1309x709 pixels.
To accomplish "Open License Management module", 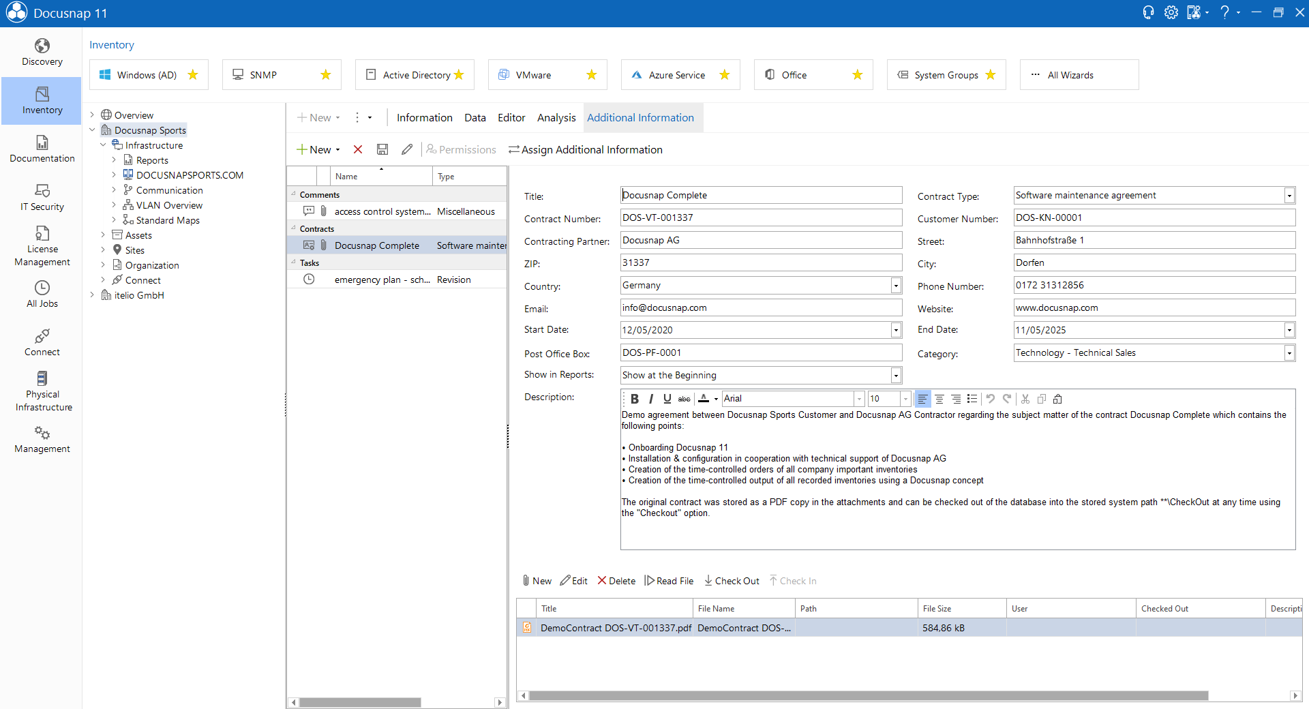I will click(x=42, y=246).
